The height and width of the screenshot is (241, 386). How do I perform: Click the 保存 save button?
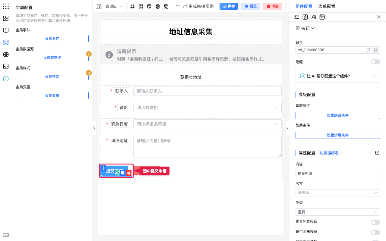(229, 6)
